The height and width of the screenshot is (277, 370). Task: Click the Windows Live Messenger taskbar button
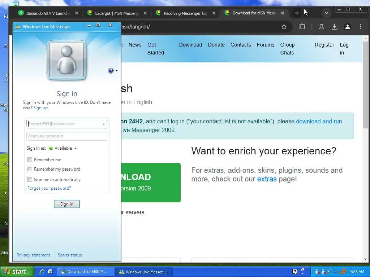click(x=144, y=272)
